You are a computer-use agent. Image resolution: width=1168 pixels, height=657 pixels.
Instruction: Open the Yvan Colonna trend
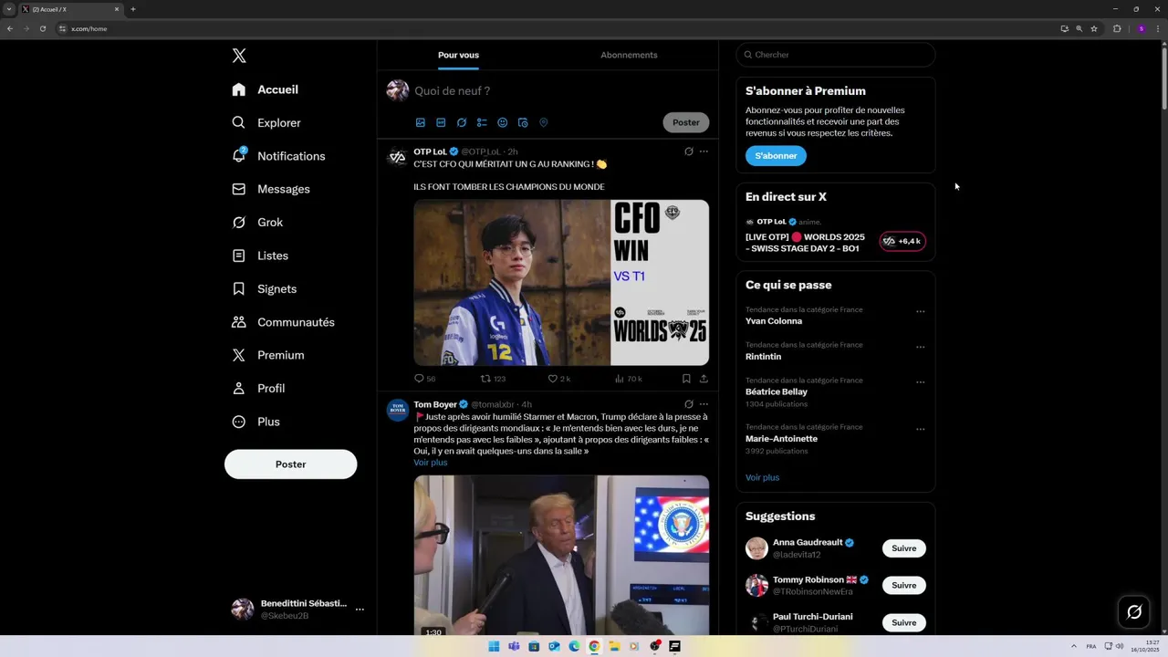(774, 321)
